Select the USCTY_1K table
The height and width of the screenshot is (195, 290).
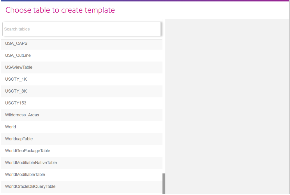(16, 79)
